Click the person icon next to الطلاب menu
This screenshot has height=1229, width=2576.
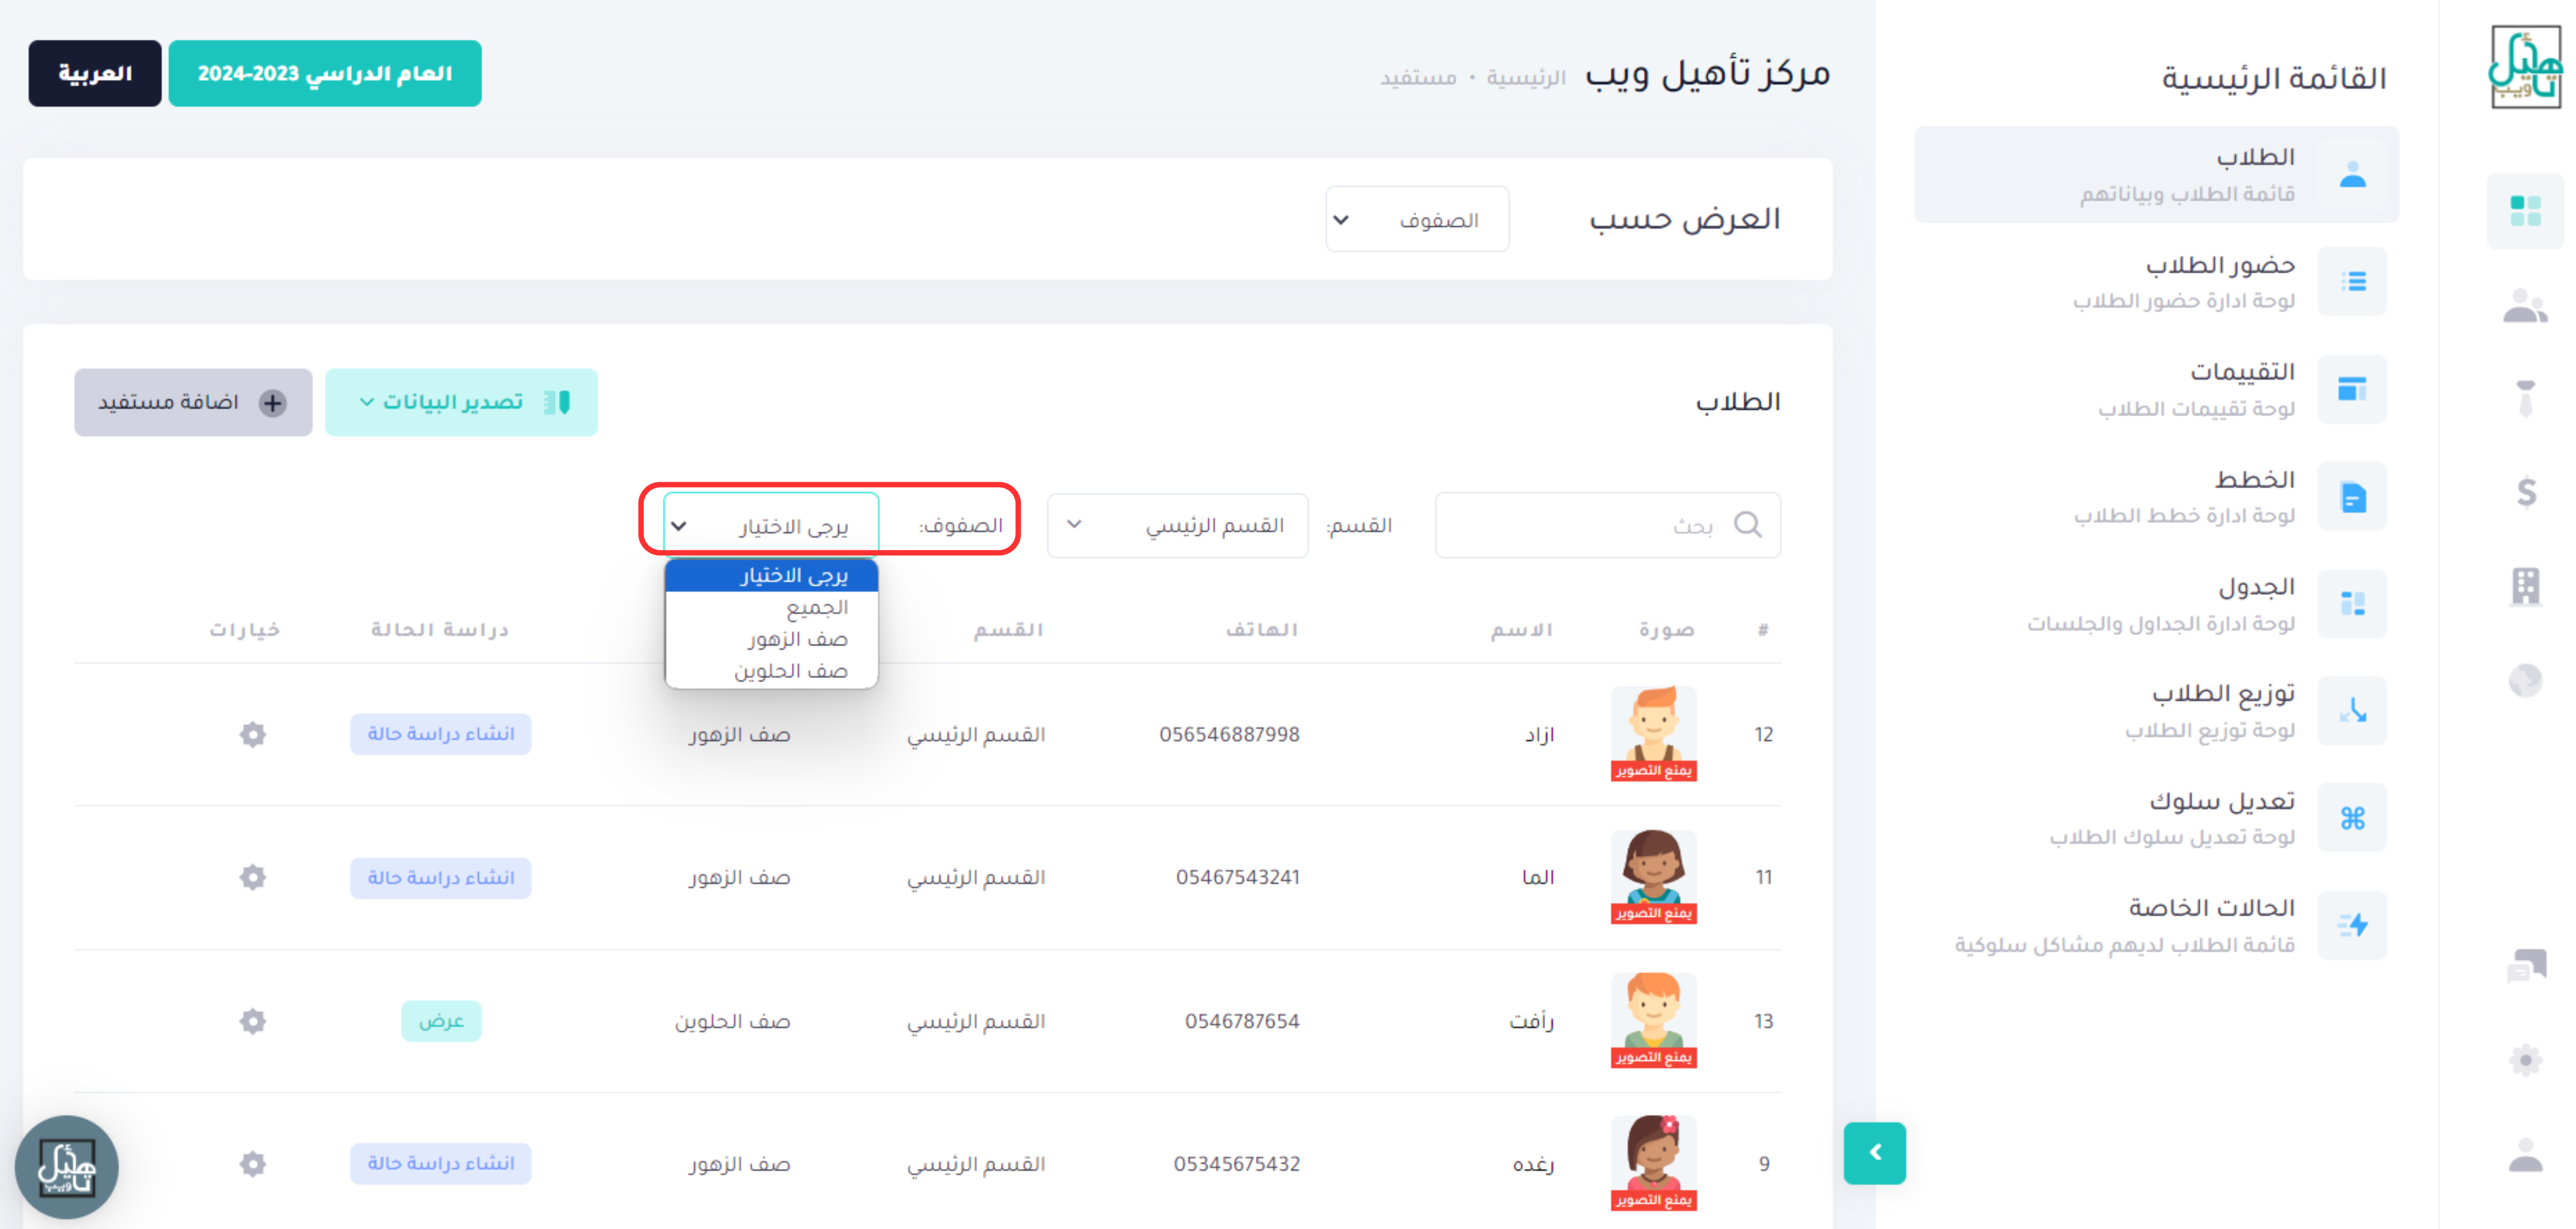click(x=2353, y=175)
